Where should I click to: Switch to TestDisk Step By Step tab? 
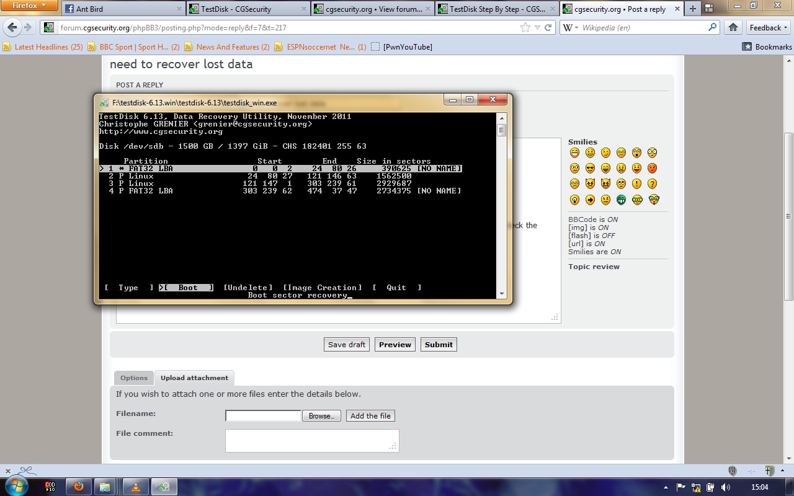(x=497, y=9)
